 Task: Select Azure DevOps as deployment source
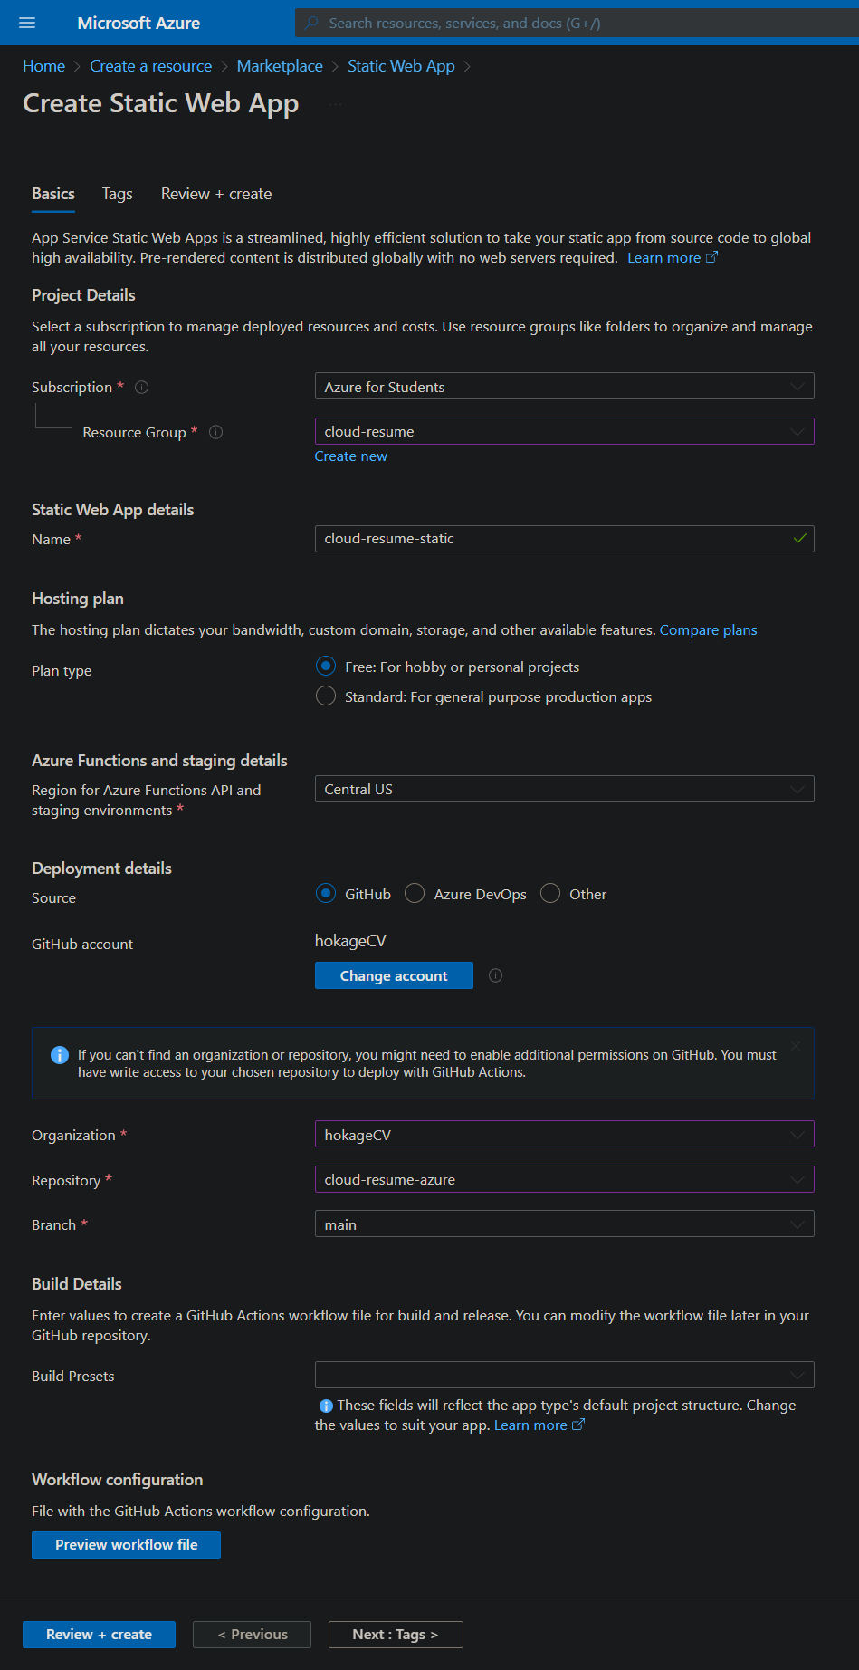[x=415, y=894]
